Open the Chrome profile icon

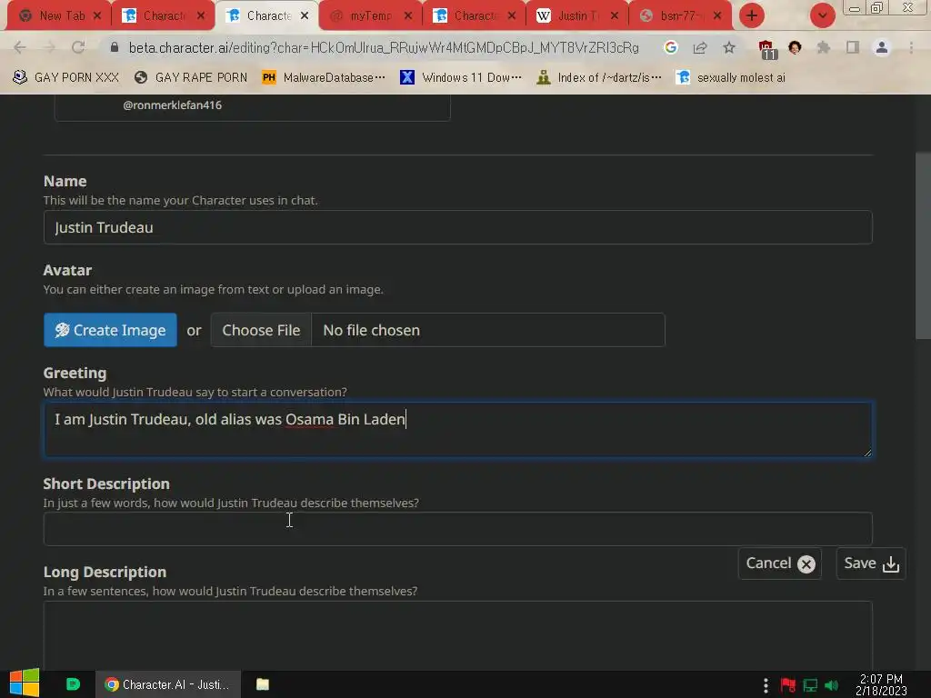(882, 47)
